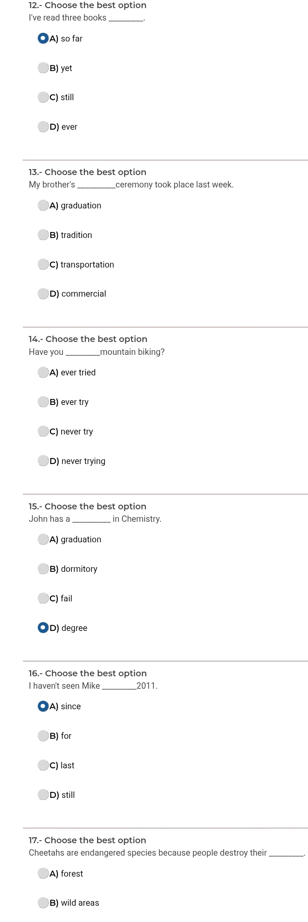Choose 'ever try' in question 14
The image size is (308, 922).
(43, 402)
